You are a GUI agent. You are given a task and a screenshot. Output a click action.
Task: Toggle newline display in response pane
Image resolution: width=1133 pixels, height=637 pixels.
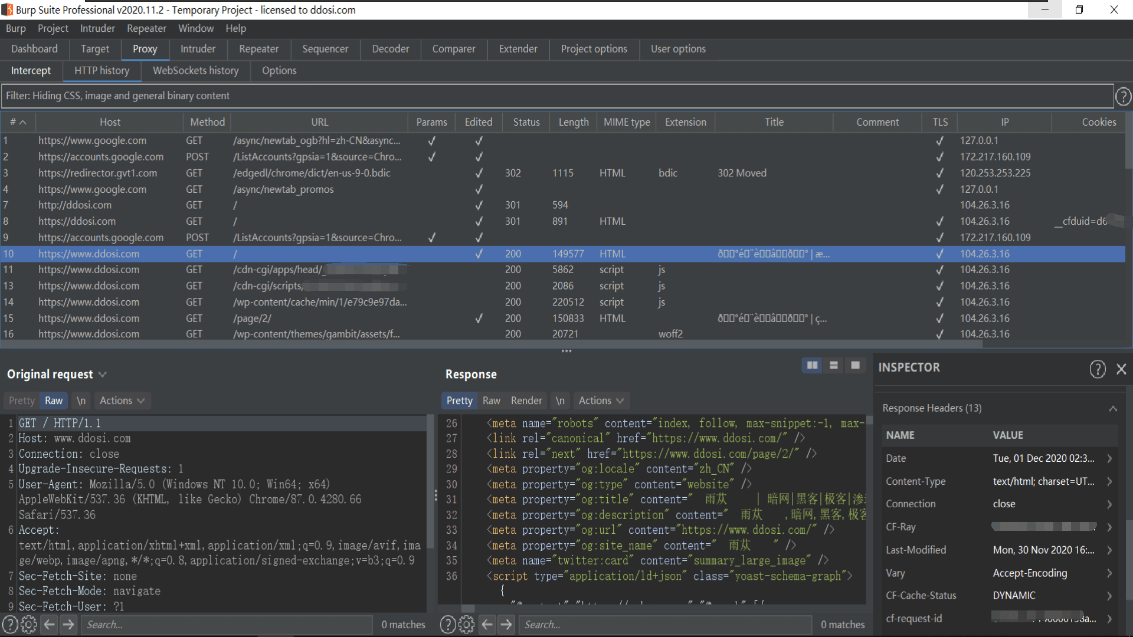559,400
